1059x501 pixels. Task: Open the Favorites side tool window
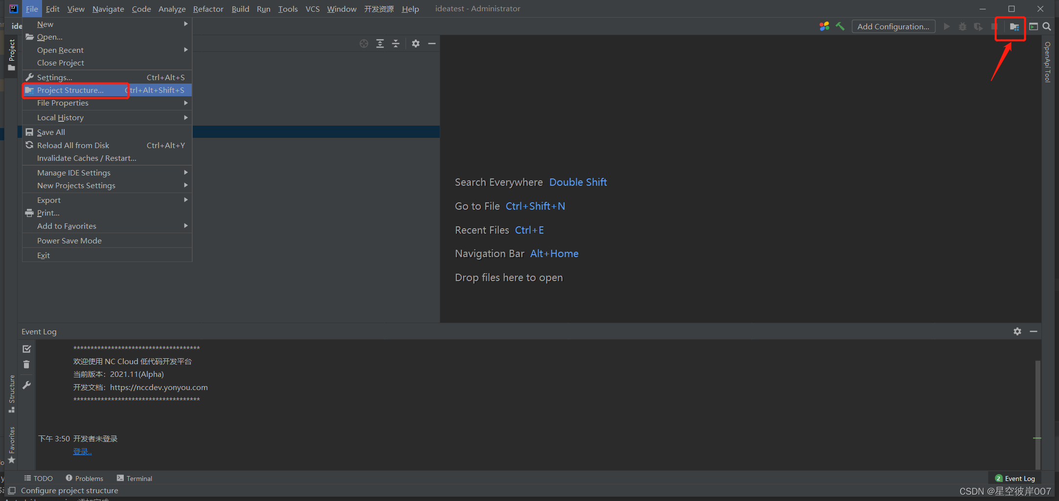coord(12,445)
